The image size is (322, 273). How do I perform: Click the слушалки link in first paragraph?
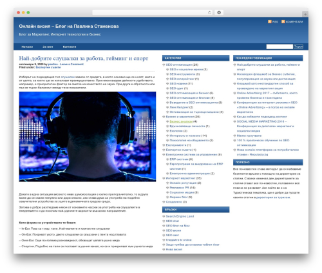point(68,77)
